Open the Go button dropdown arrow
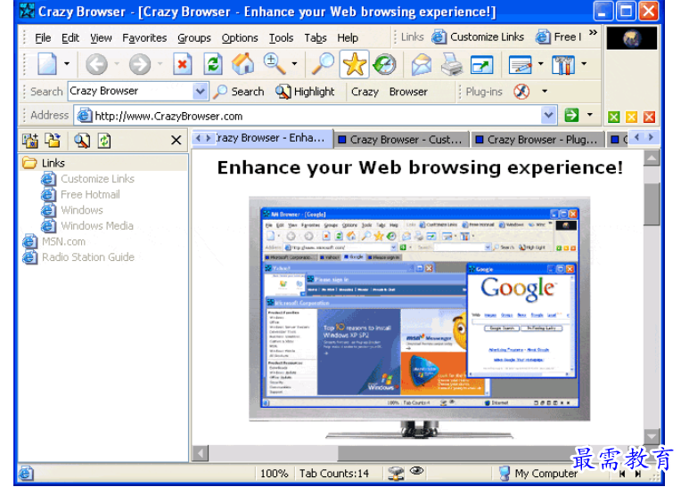The height and width of the screenshot is (487, 681). tap(590, 115)
